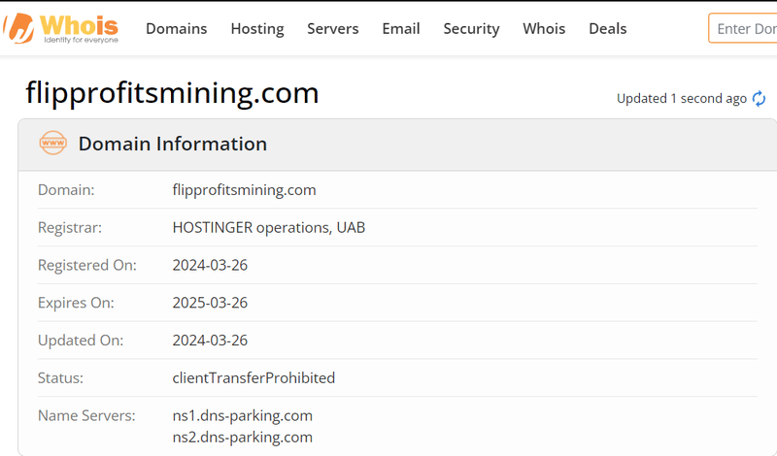Click the Enter Domain search field
Screen dimensions: 777x456
tap(743, 28)
